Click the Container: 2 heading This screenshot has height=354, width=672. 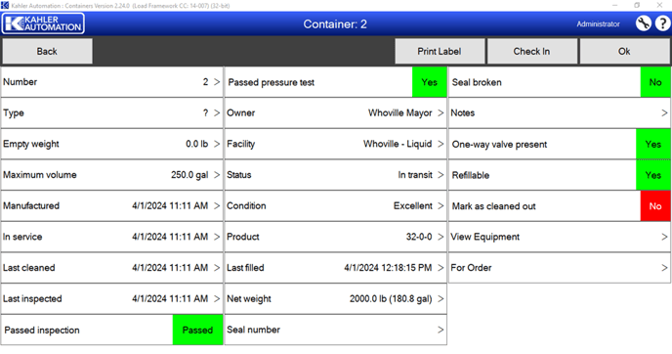pos(335,24)
